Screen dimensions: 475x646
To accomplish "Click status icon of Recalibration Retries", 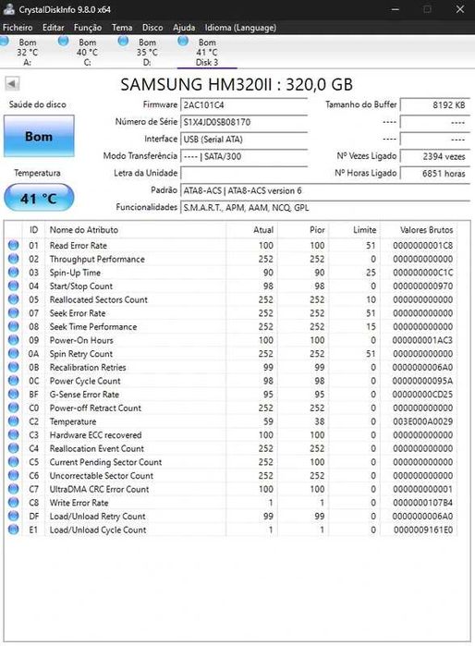I will (x=13, y=367).
